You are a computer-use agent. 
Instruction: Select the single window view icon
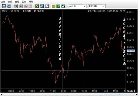[4, 6]
